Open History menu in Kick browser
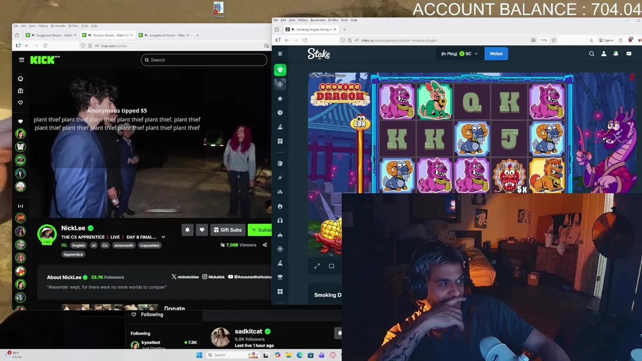The width and height of the screenshot is (642, 361). [43, 26]
